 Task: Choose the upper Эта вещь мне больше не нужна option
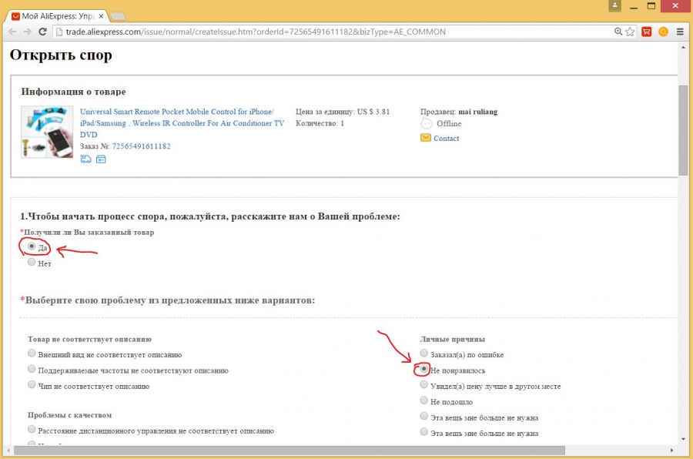[423, 416]
